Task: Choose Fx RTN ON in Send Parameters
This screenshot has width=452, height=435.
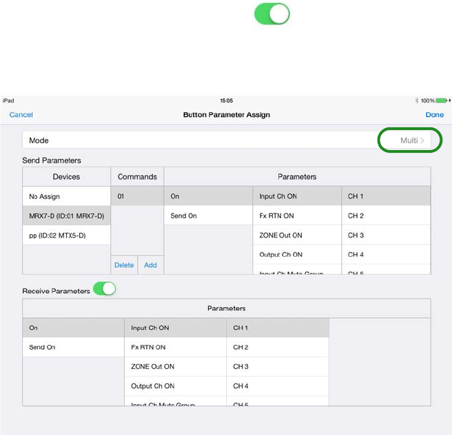Action: coord(297,215)
